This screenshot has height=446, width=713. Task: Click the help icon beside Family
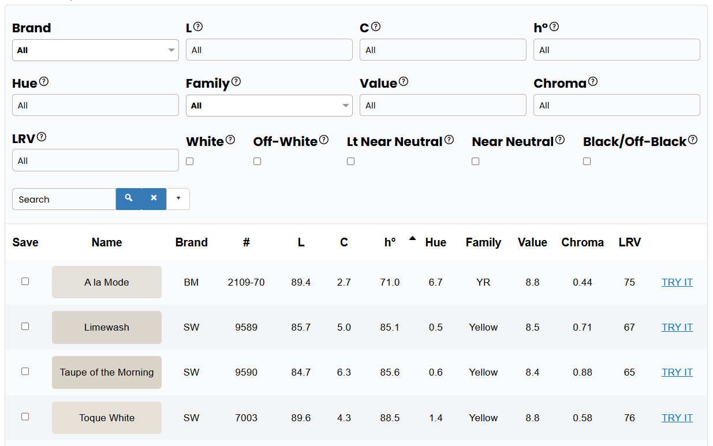[236, 81]
